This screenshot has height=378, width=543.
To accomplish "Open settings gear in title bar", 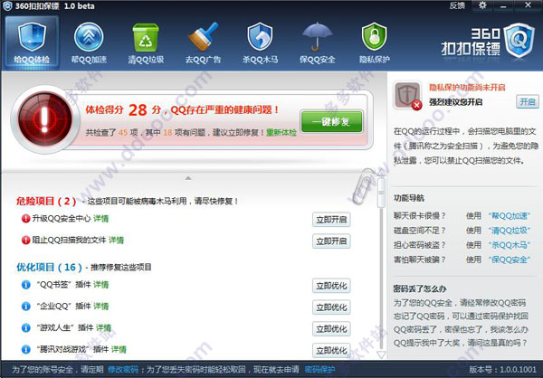I will click(482, 5).
